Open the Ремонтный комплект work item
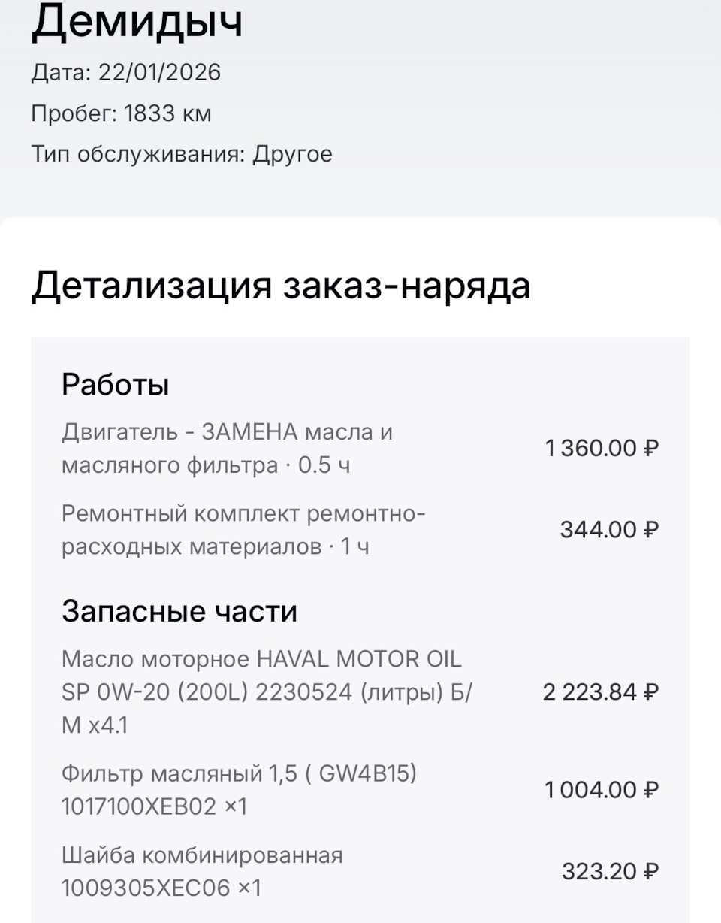 [243, 530]
